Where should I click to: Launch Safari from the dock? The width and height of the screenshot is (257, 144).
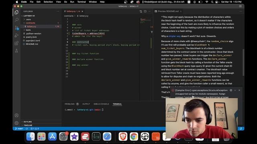[x=107, y=136]
